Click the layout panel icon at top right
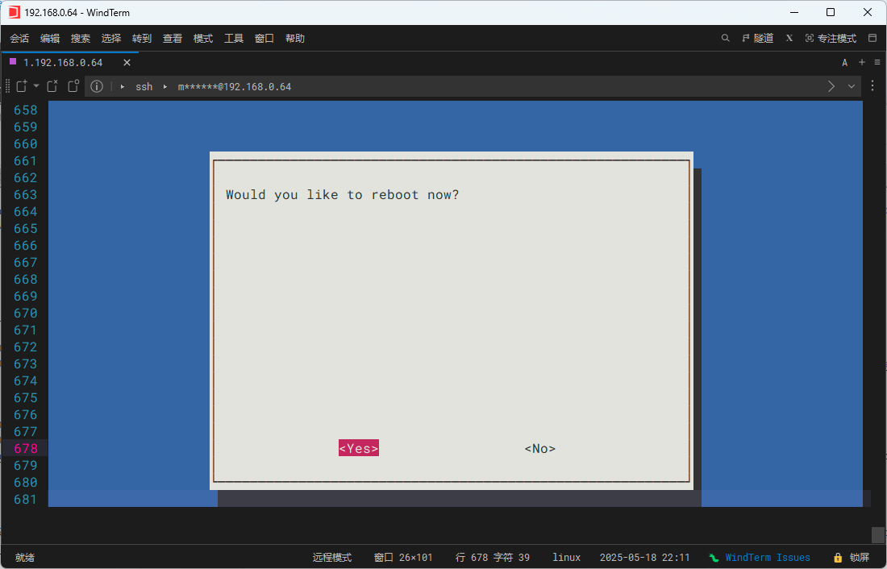887x569 pixels. click(872, 38)
